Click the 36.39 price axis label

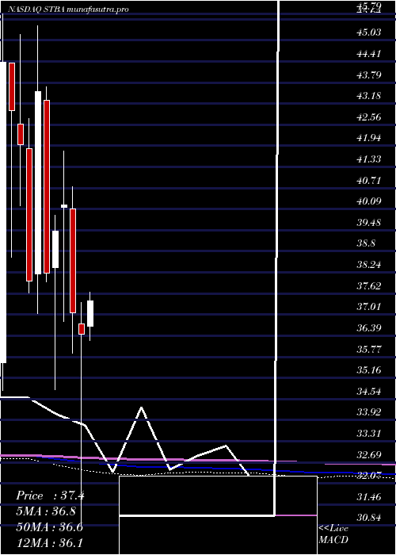click(x=369, y=327)
